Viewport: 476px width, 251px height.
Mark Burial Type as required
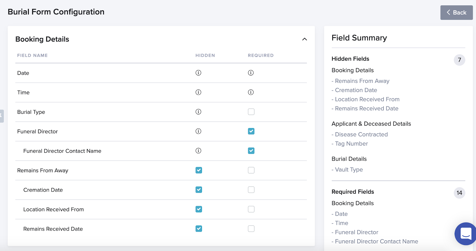pyautogui.click(x=251, y=112)
